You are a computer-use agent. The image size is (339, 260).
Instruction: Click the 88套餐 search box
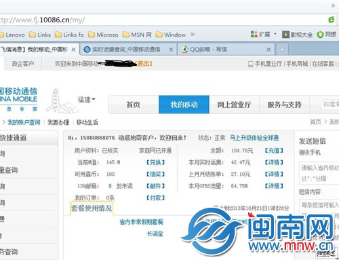tap(330, 105)
